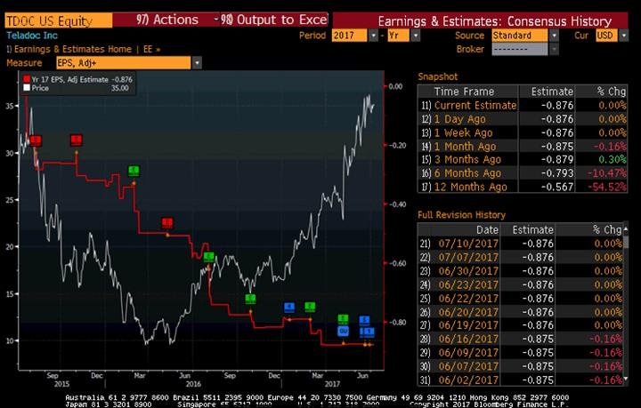Select the 17) 12 Months Ago row
The image size is (641, 408).
(523, 187)
